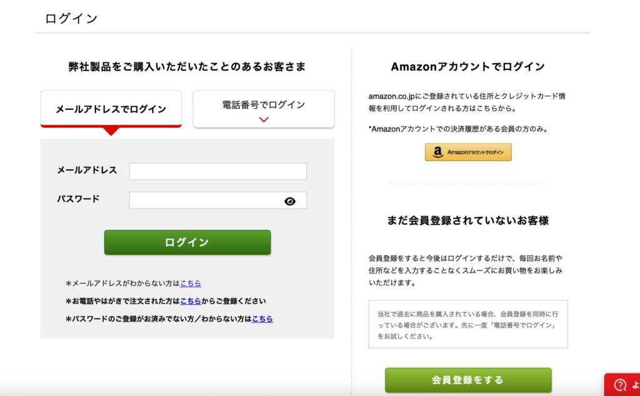Click the 会員登録をする button
The width and height of the screenshot is (640, 396).
click(468, 380)
